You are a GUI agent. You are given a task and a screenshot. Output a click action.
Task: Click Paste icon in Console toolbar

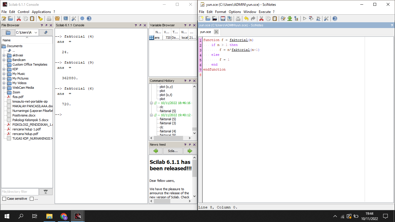click(32, 18)
